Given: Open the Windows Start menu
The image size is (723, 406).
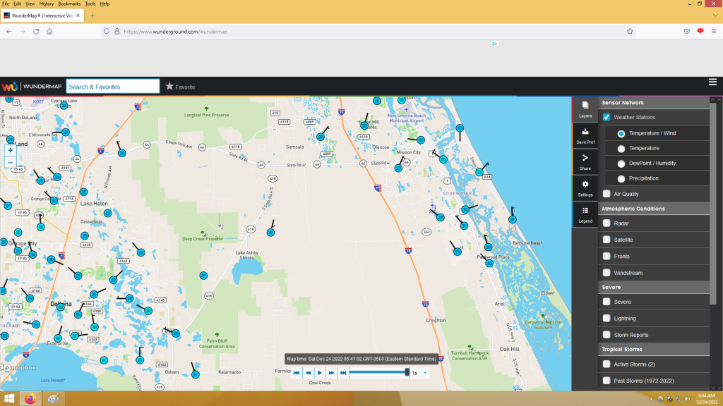Looking at the screenshot, I should (x=9, y=398).
